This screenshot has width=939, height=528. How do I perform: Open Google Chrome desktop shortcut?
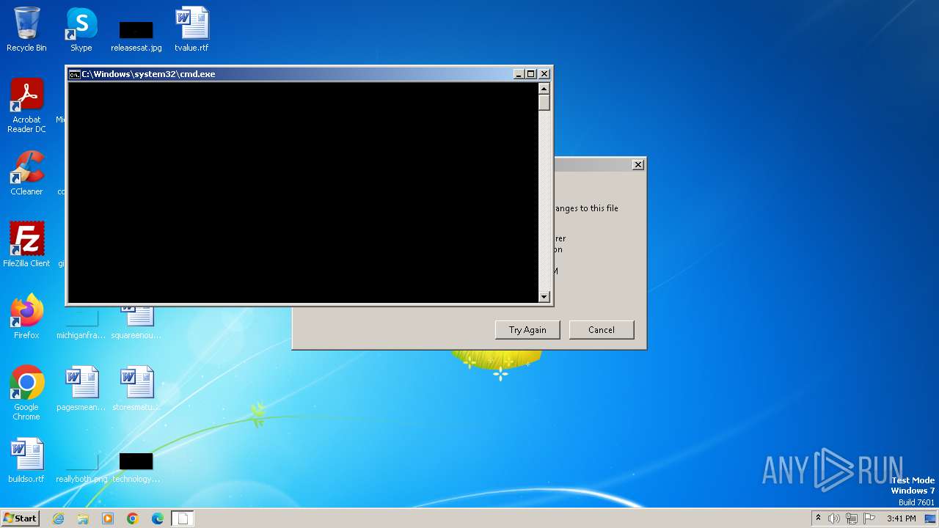pos(26,392)
